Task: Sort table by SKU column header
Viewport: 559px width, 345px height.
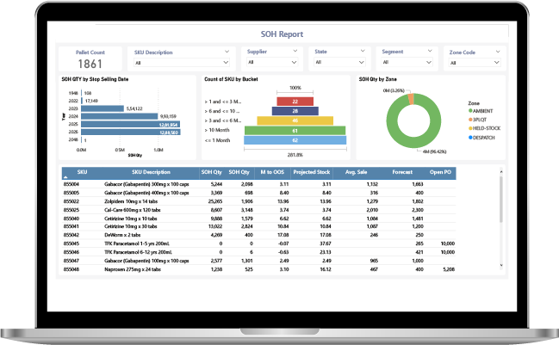Action: pyautogui.click(x=82, y=172)
